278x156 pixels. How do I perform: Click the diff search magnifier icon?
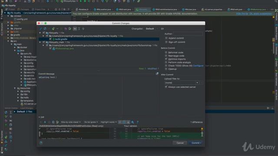pos(132,122)
